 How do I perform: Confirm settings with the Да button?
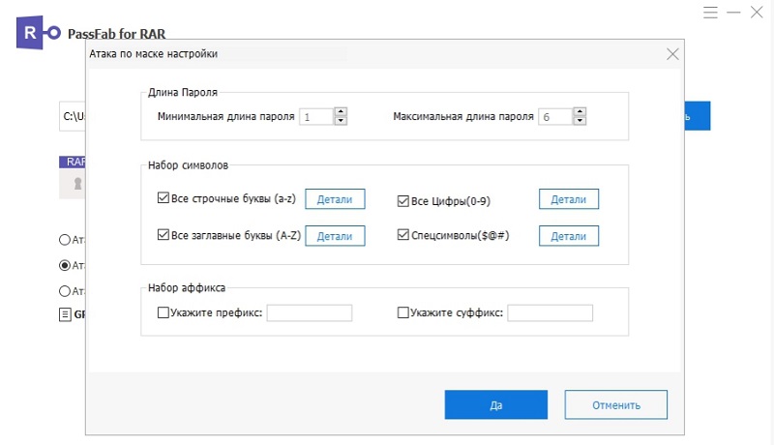tap(496, 405)
